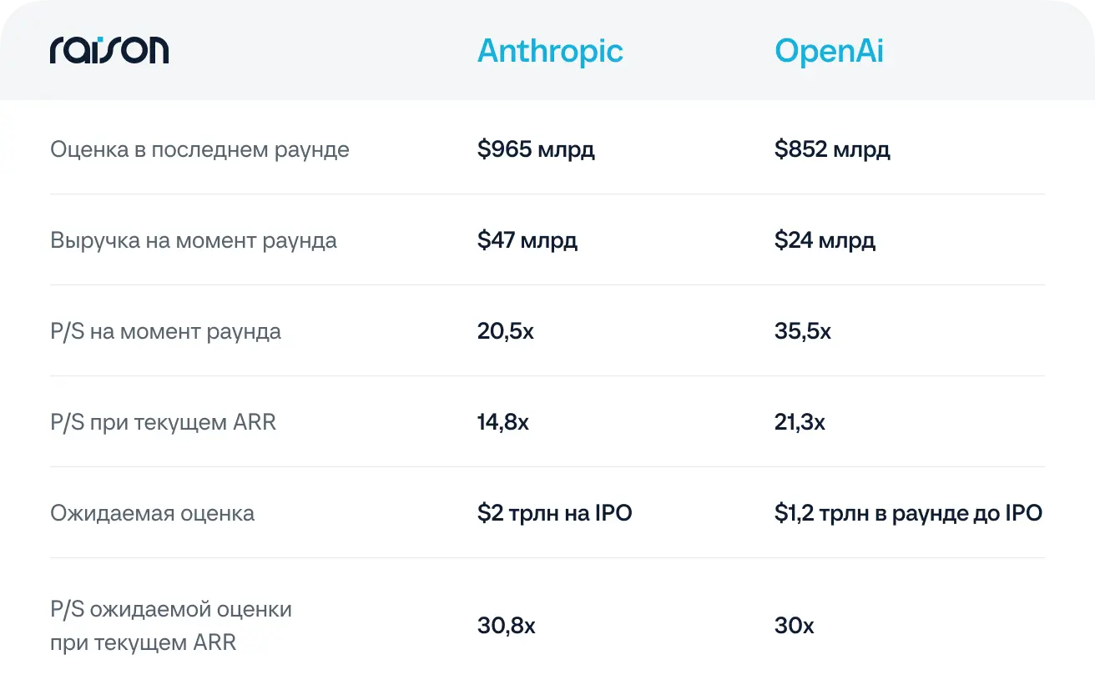Click the raison logo
This screenshot has width=1095, height=695.
point(109,50)
